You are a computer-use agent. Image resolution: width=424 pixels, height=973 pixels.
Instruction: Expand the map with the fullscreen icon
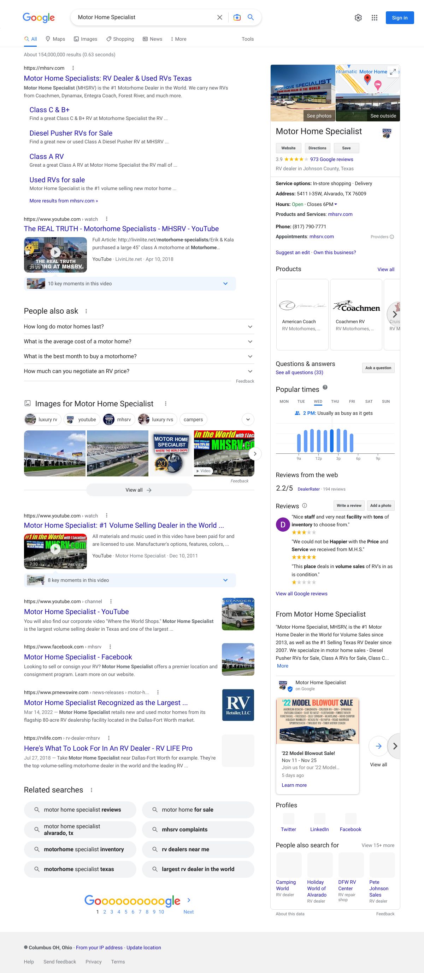pyautogui.click(x=393, y=71)
